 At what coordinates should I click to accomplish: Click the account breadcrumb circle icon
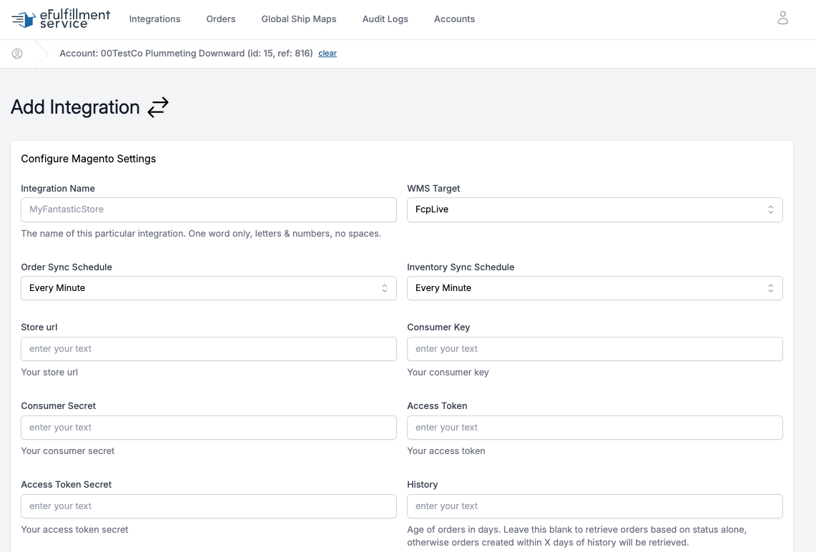17,54
